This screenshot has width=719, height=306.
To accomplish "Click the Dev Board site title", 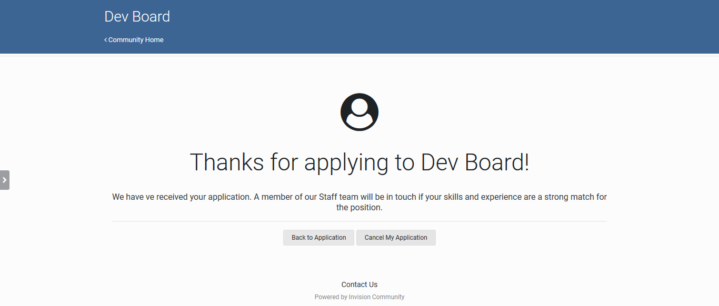I will (137, 16).
